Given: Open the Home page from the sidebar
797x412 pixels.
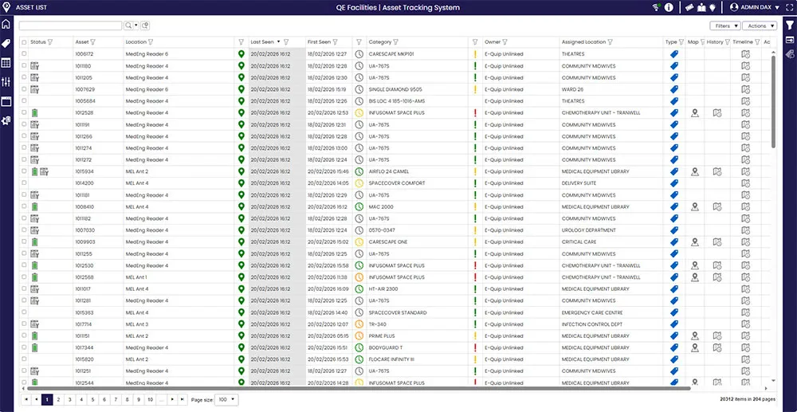Looking at the screenshot, I should pyautogui.click(x=6, y=25).
